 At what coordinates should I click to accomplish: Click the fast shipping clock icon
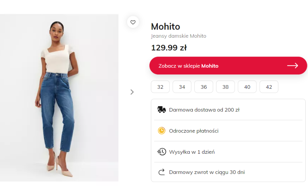coord(162,152)
